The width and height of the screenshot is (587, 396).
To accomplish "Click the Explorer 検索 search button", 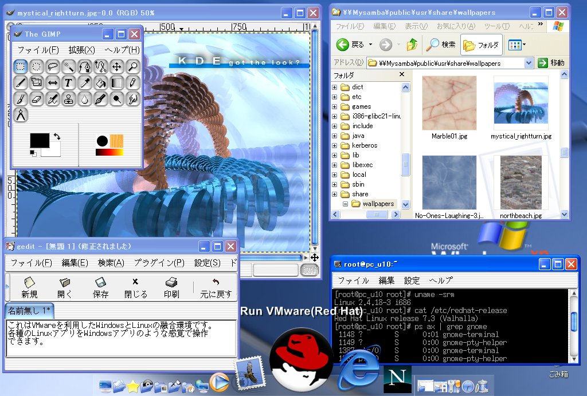I will pos(441,45).
